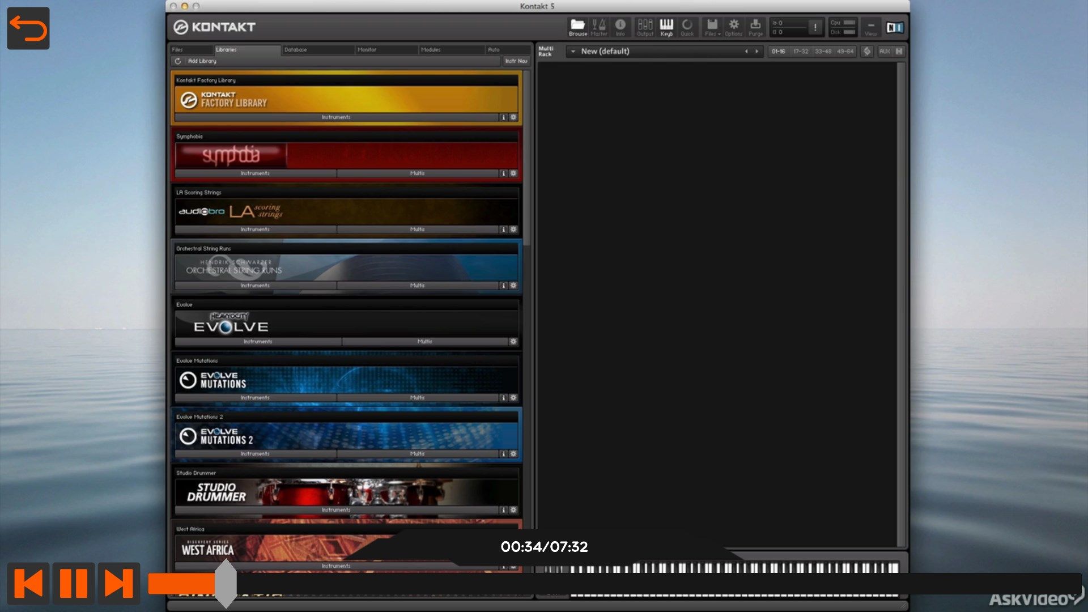
Task: Show rack page 01-16
Action: pos(779,51)
